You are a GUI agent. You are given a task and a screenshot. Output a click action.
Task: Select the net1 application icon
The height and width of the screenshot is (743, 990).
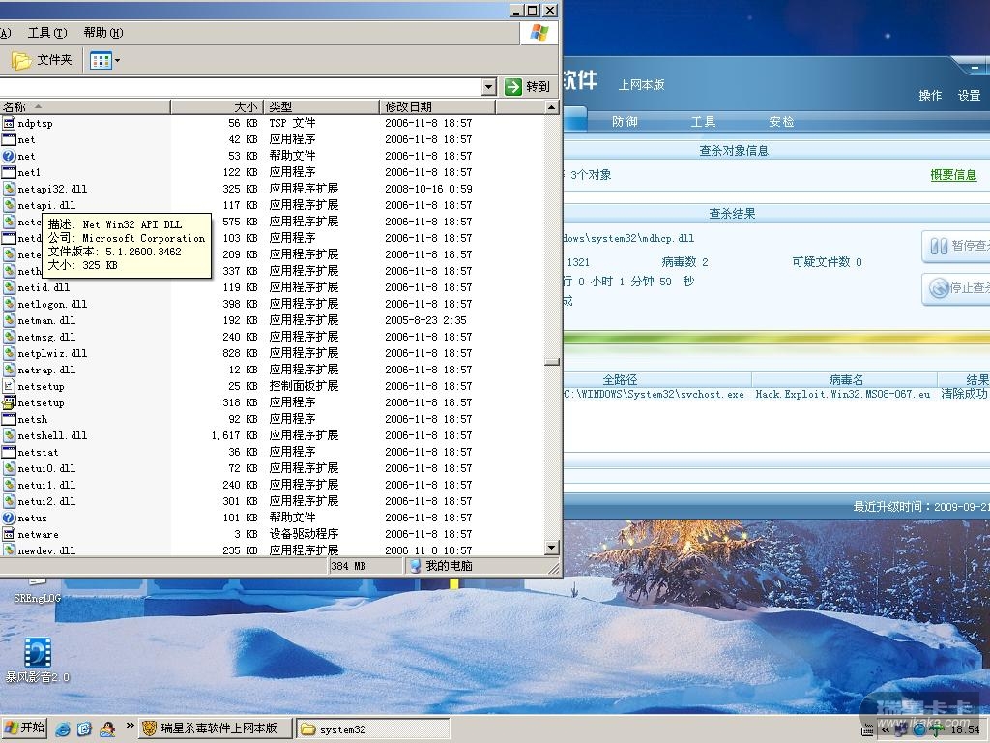tap(9, 172)
